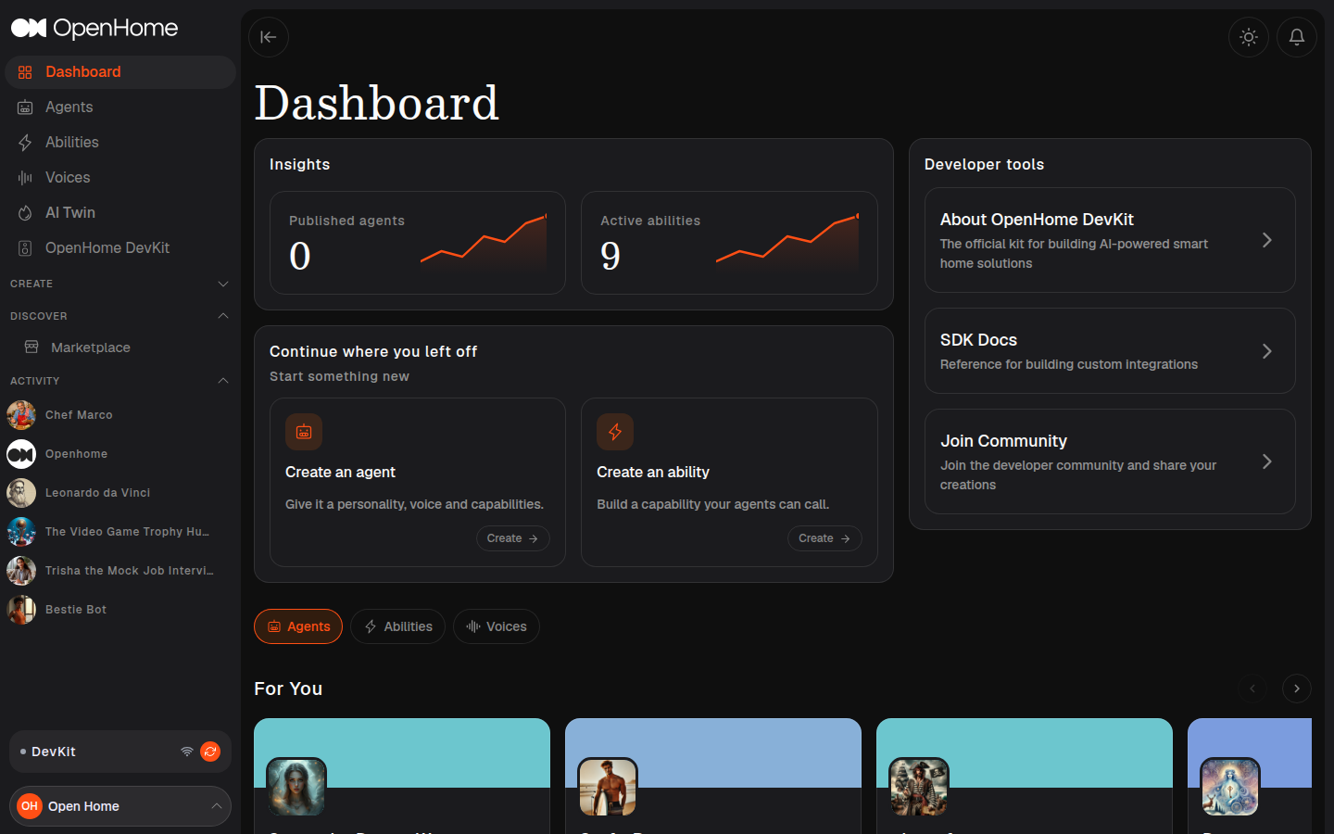Select Dashboard in the sidebar
Image resolution: width=1334 pixels, height=834 pixels.
coord(120,72)
